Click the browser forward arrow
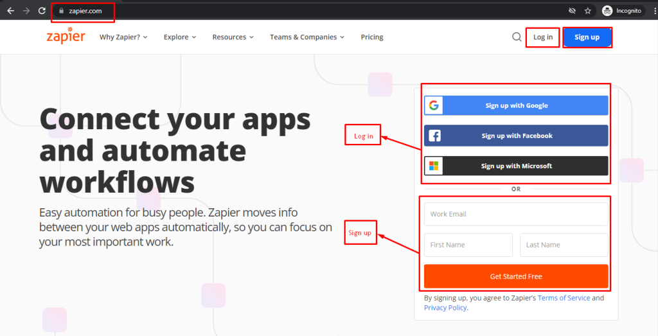Screen dimensions: 658x336 (26, 11)
